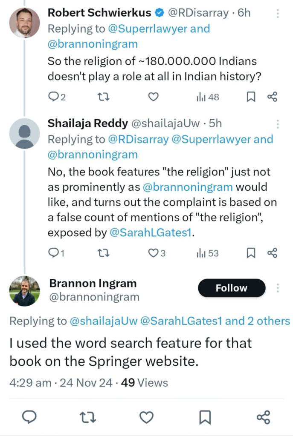The height and width of the screenshot is (436, 293).
Task: Reply to Shailaja Reddy's tweet
Action: click(52, 253)
